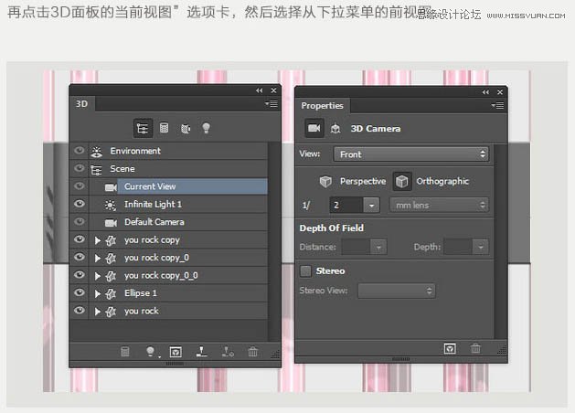This screenshot has height=413, width=575.
Task: Open the Properties panel flyout menu
Action: click(497, 106)
